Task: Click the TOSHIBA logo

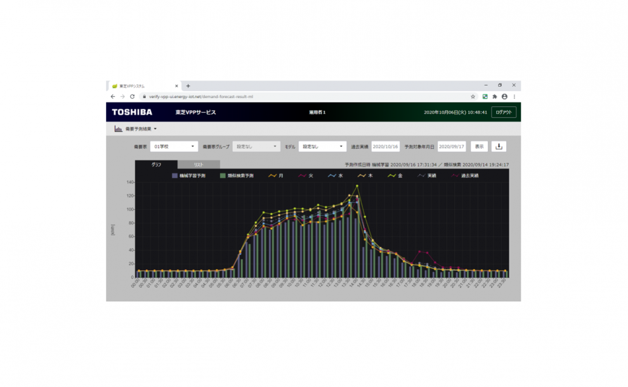Action: 132,112
